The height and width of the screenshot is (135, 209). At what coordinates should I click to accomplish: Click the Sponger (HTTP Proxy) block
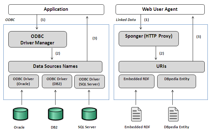pos(149,39)
